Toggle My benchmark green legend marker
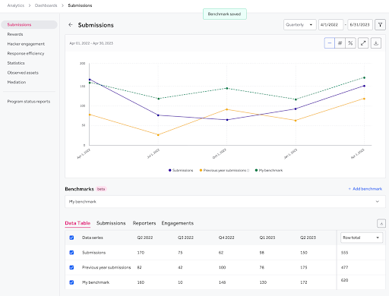This screenshot has width=389, height=296. tap(256, 170)
